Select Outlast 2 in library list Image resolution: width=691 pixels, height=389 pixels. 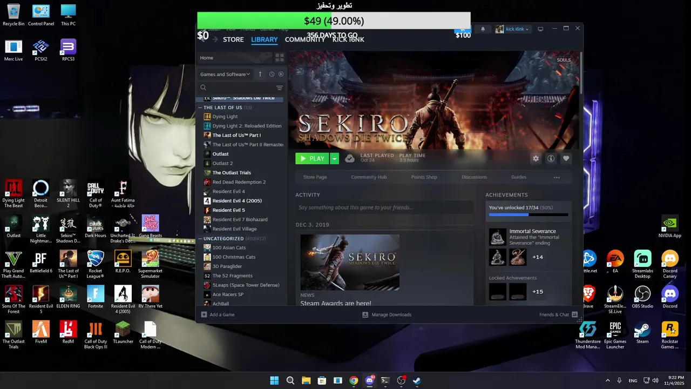coord(222,163)
